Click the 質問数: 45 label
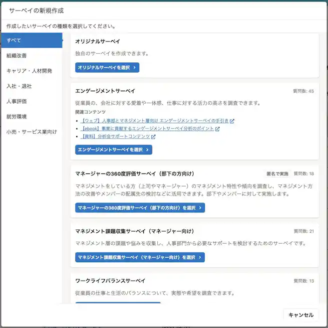 click(x=303, y=91)
